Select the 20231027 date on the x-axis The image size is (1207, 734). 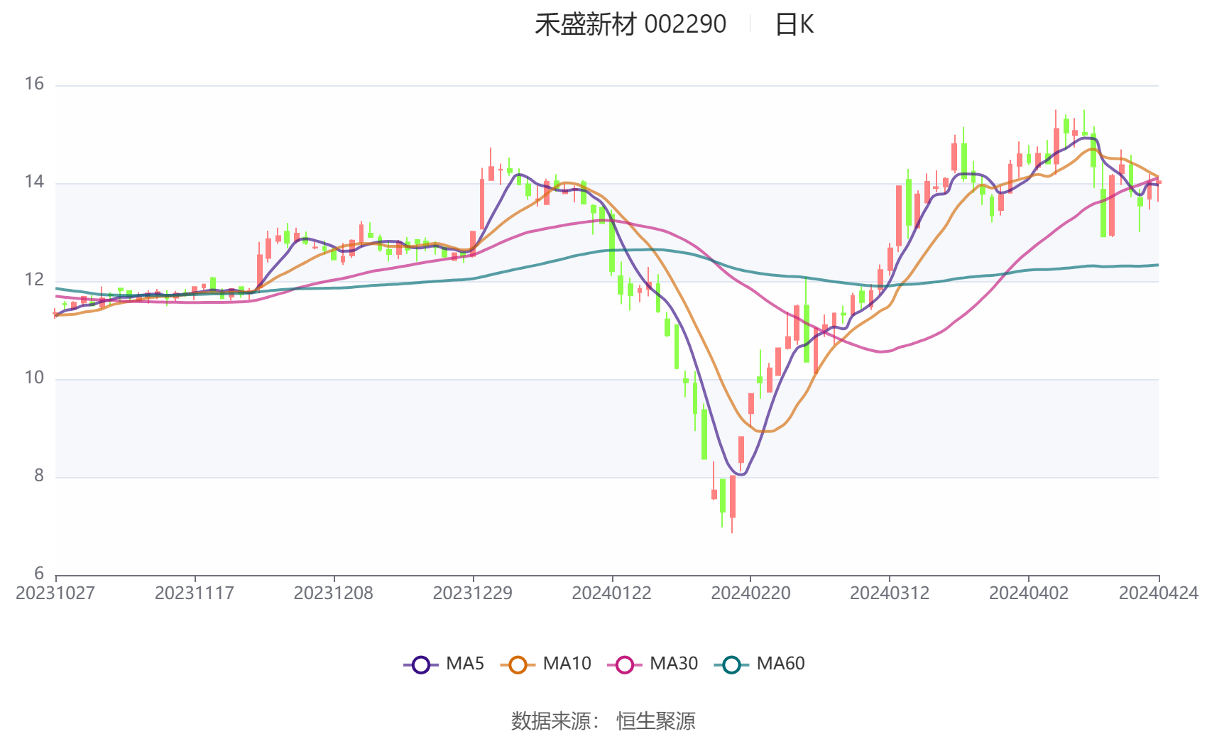(55, 593)
